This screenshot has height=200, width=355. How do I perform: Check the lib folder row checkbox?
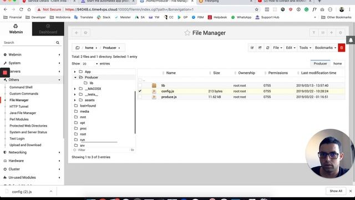pos(140,86)
